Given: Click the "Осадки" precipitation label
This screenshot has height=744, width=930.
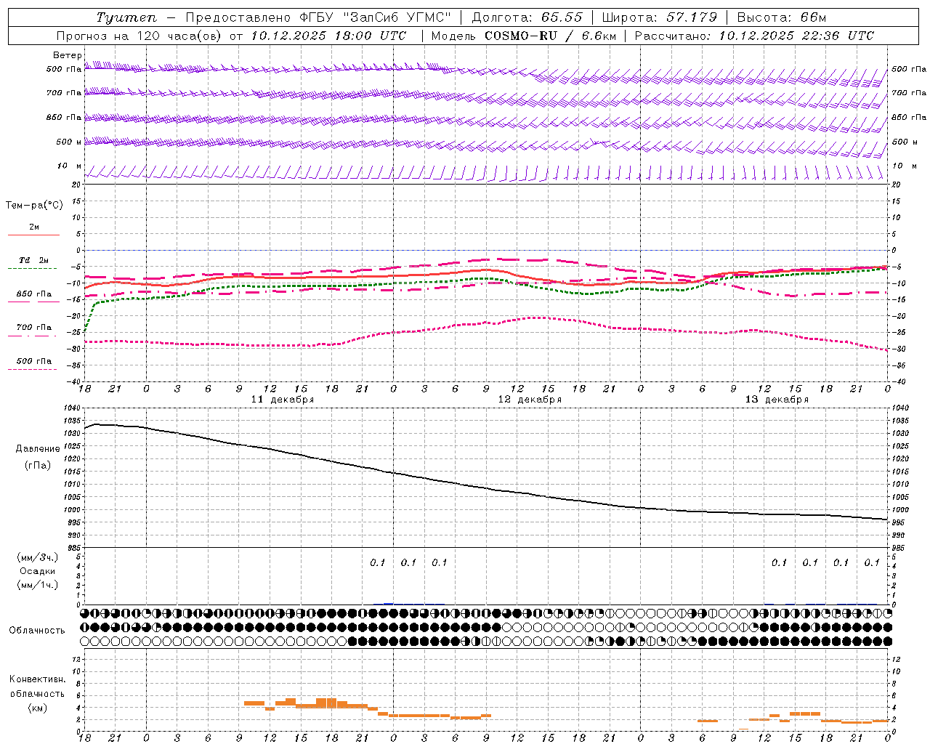Looking at the screenshot, I should point(38,571).
